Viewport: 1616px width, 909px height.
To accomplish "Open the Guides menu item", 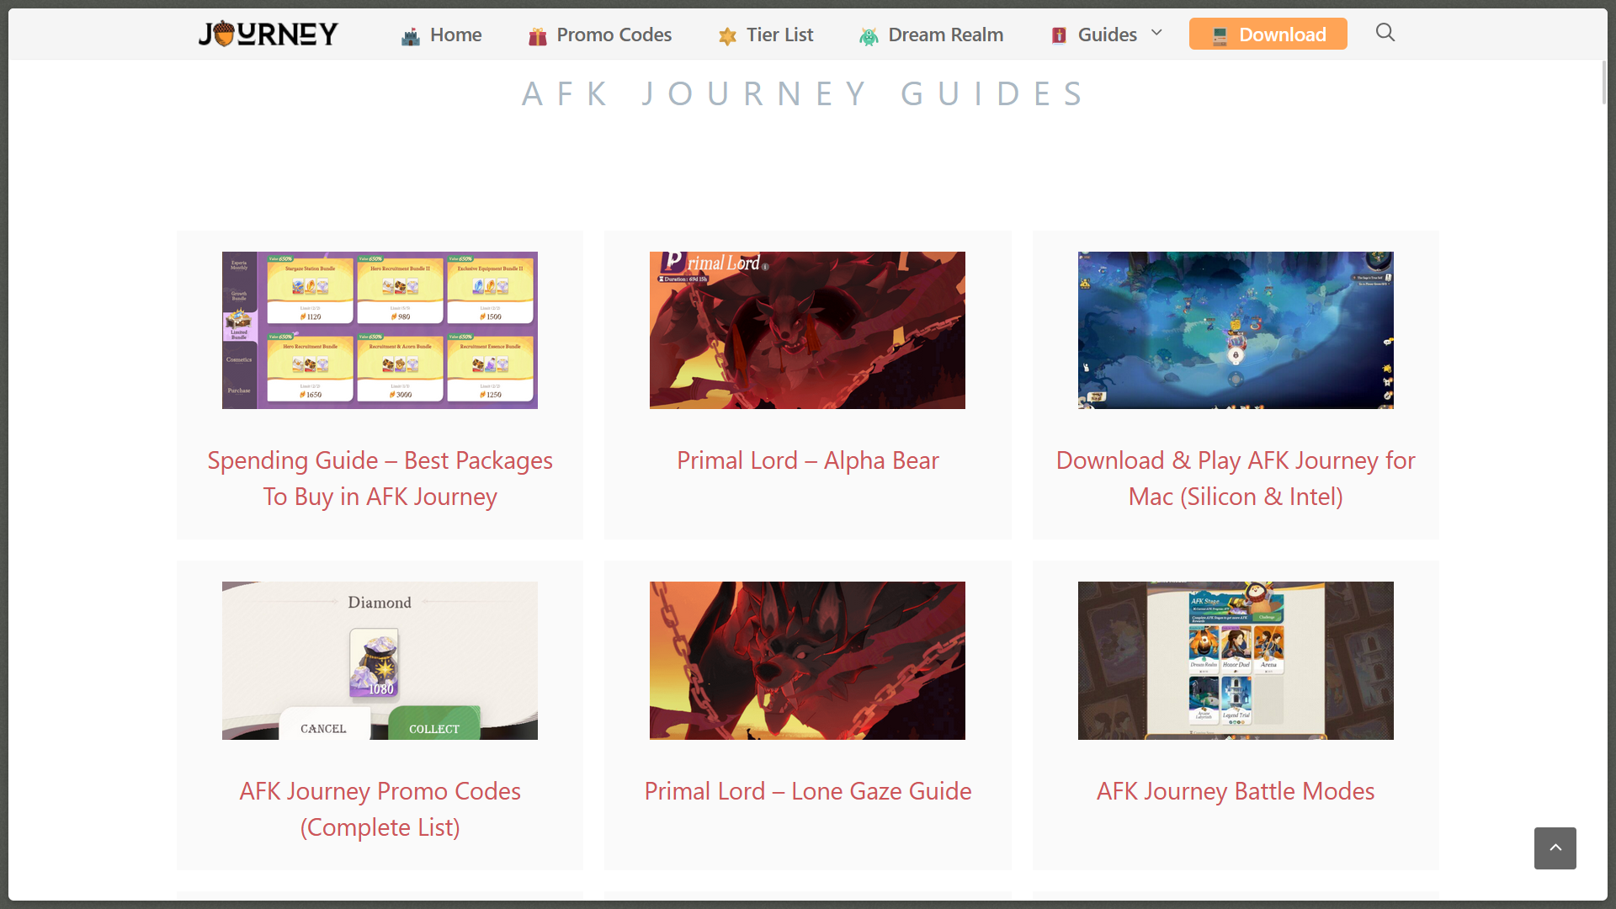I will coord(1107,35).
